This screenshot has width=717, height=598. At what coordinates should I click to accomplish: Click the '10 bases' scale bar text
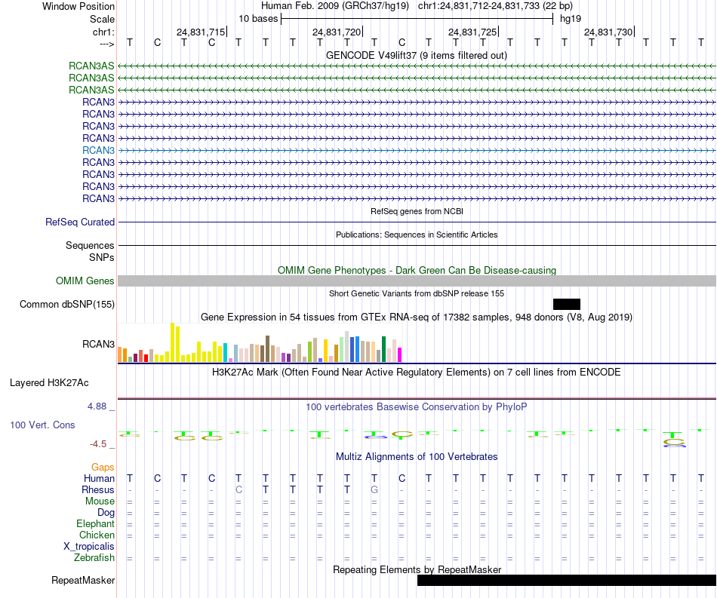point(258,19)
